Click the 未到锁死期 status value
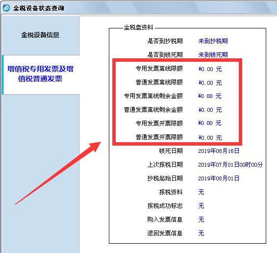Image resolution: width=277 pixels, height=253 pixels. tap(213, 55)
